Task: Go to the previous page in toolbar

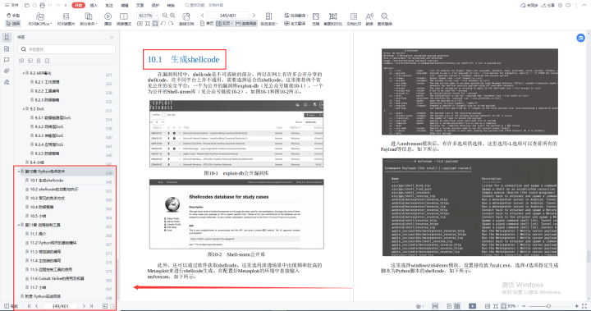Action: coord(203,16)
